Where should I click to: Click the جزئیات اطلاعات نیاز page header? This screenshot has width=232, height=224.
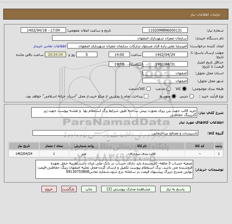[x=205, y=14]
